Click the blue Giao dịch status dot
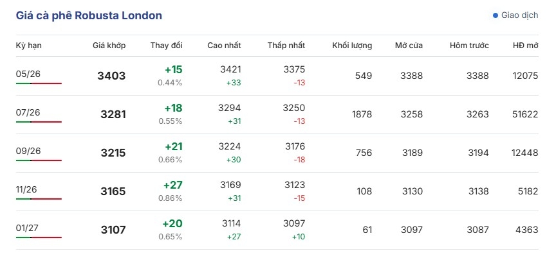The height and width of the screenshot is (258, 556). 496,15
